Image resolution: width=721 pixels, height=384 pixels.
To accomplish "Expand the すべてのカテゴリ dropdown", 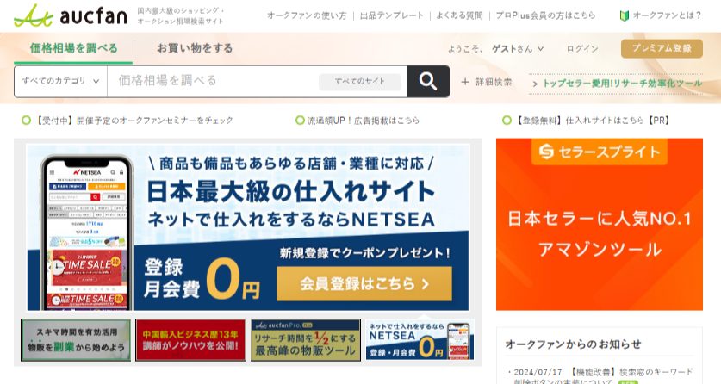I will (x=60, y=81).
